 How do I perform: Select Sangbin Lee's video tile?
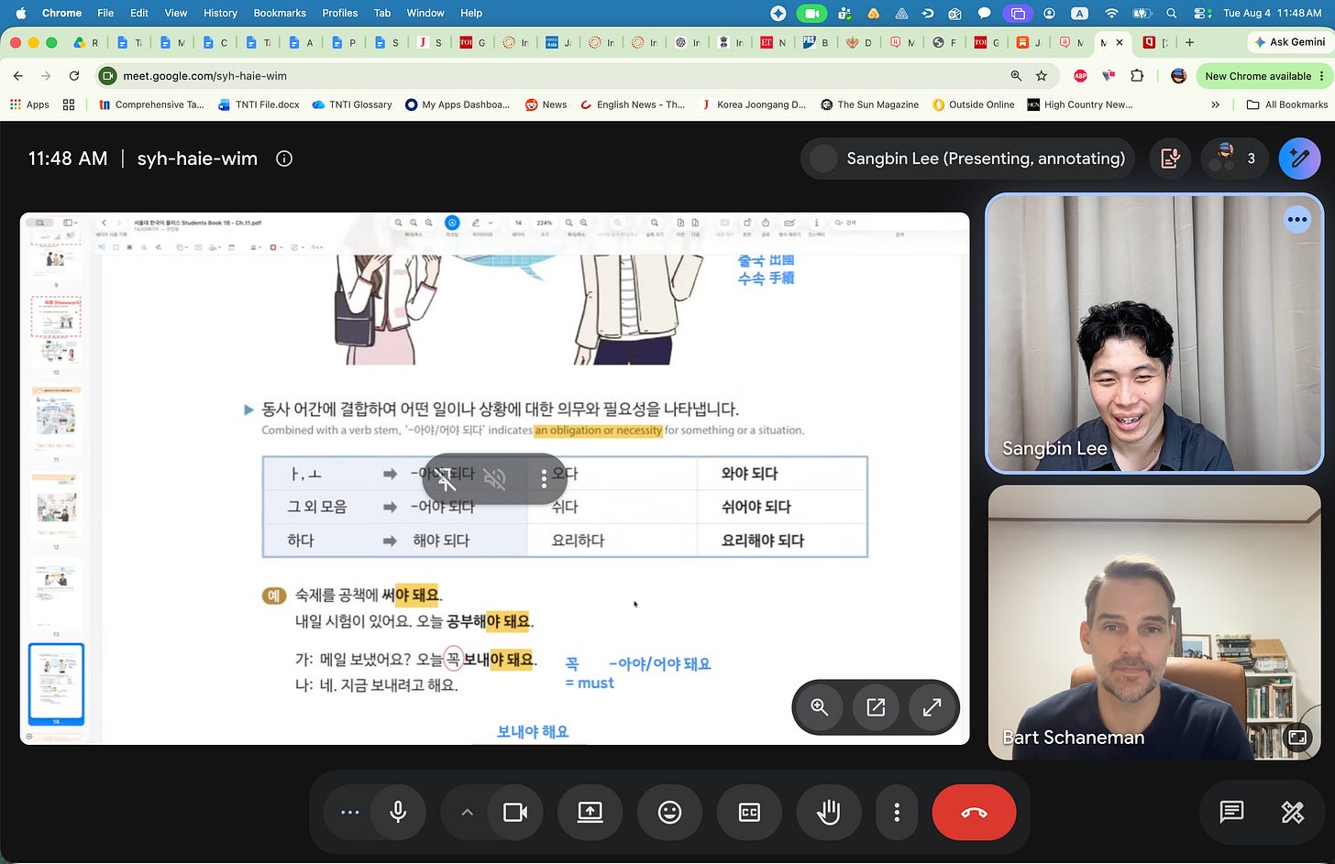1154,334
